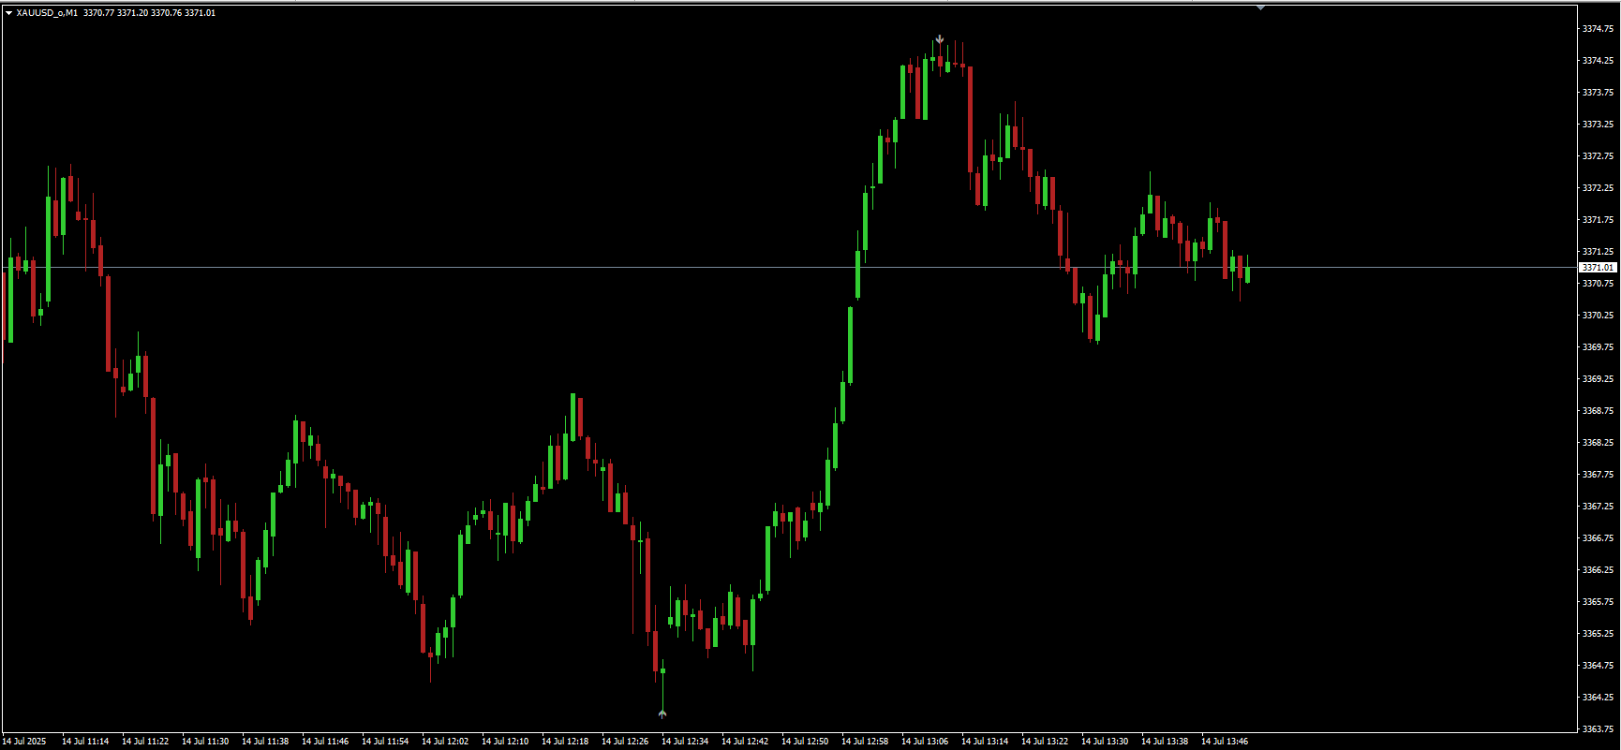The height and width of the screenshot is (750, 1621).
Task: Click the down arrow above the highest candle
Action: [x=940, y=40]
